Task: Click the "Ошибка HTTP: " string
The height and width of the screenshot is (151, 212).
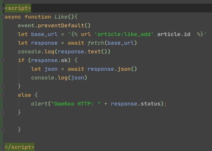Action: [76, 104]
